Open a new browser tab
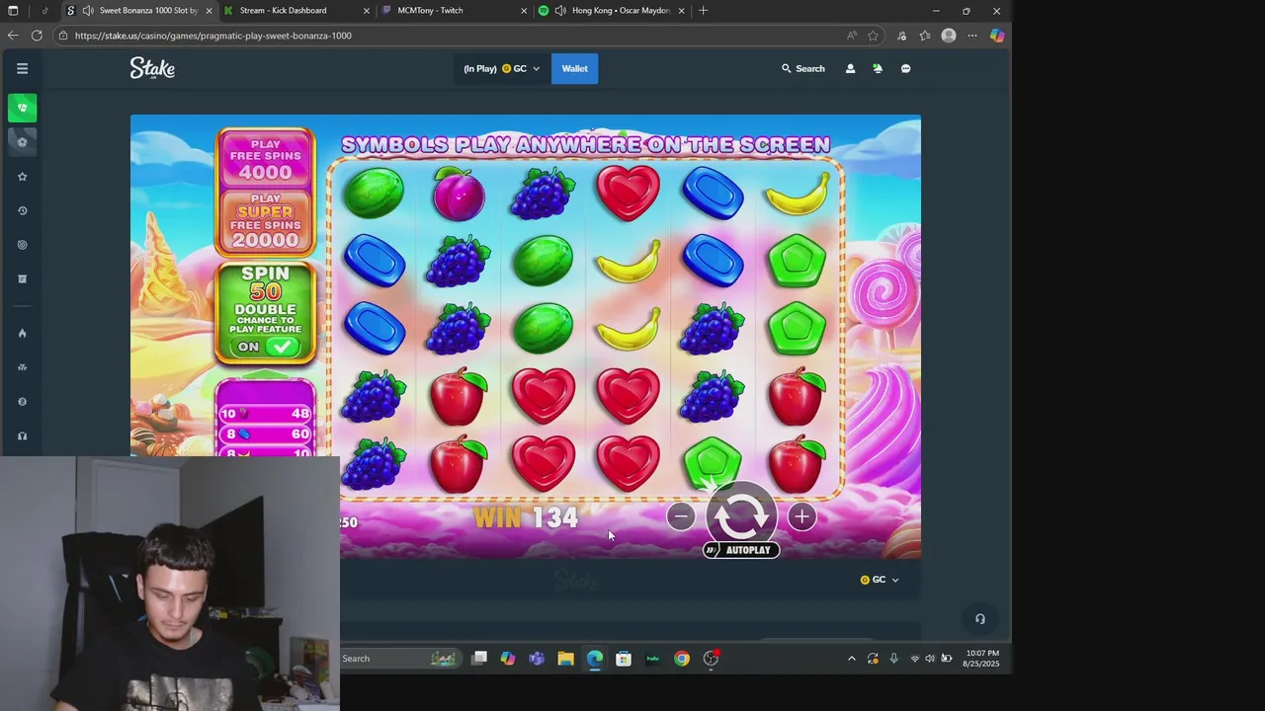Viewport: 1265px width, 711px height. [x=703, y=11]
